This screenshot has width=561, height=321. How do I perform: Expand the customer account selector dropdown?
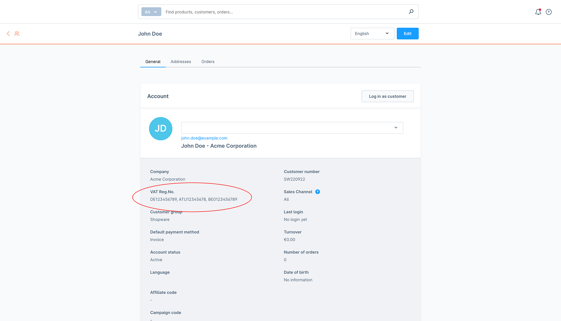[396, 128]
